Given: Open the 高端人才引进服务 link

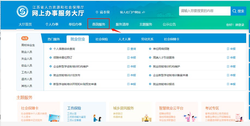Looking at the screenshot, I should pyautogui.click(x=164, y=58).
